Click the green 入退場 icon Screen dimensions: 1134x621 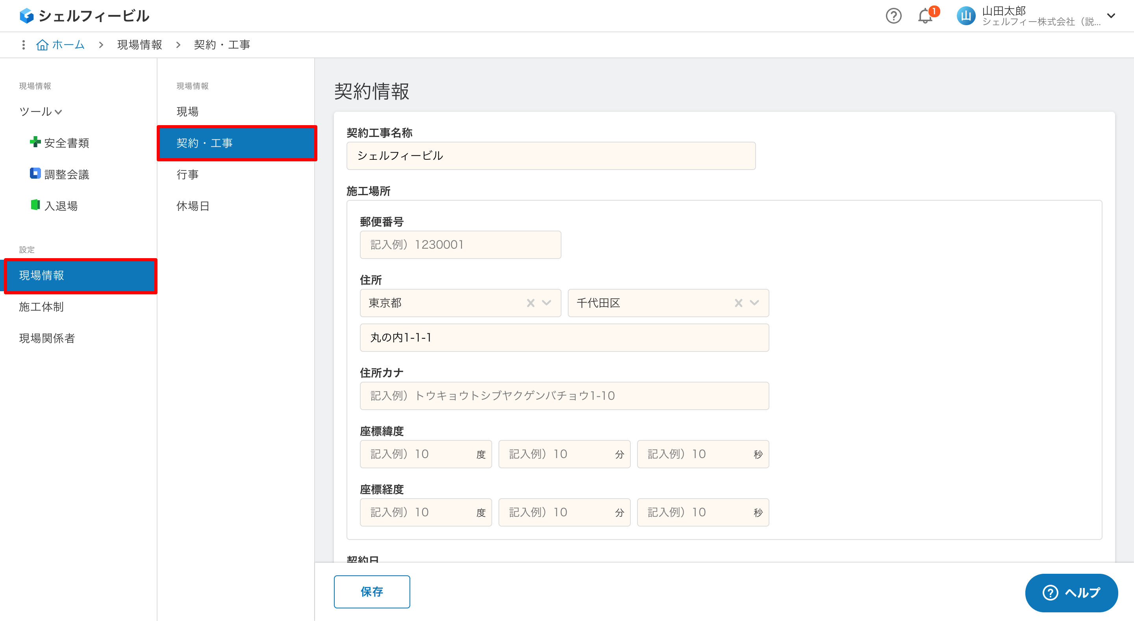click(35, 205)
